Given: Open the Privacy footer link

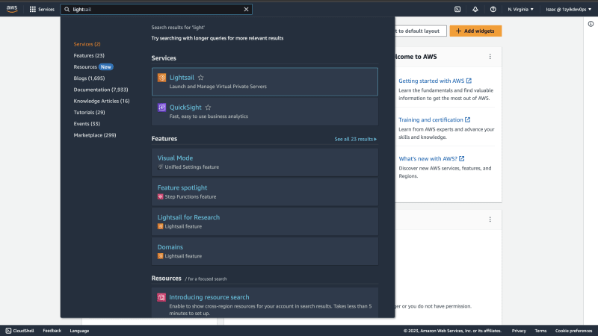Looking at the screenshot, I should point(519,331).
